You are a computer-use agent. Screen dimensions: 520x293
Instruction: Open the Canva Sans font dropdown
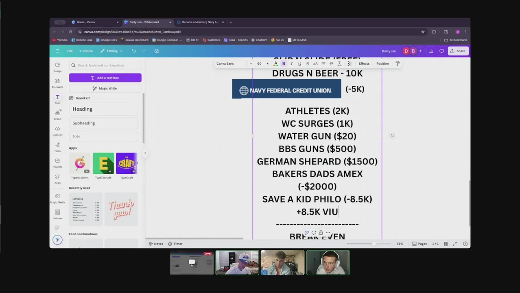(231, 63)
